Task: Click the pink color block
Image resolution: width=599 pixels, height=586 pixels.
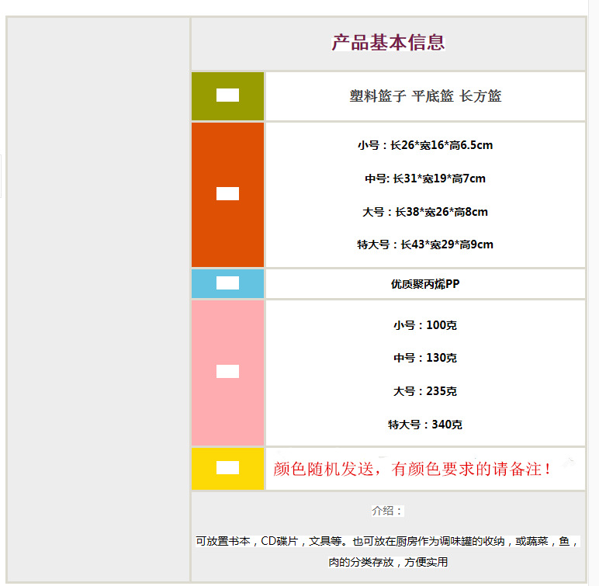Action: [227, 373]
